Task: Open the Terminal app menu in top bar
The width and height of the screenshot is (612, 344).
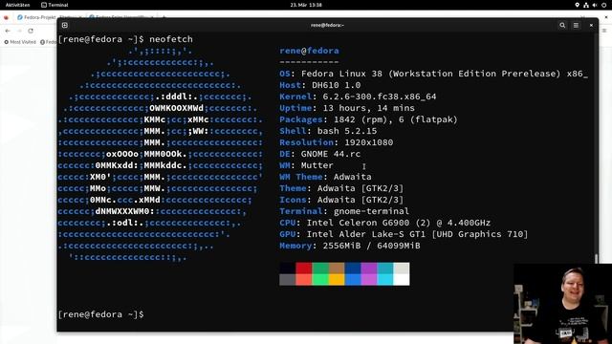Action: coord(55,5)
